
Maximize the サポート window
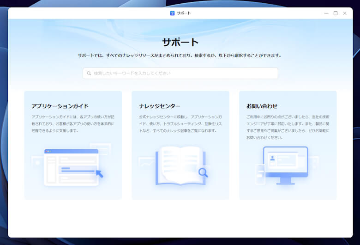coord(336,13)
